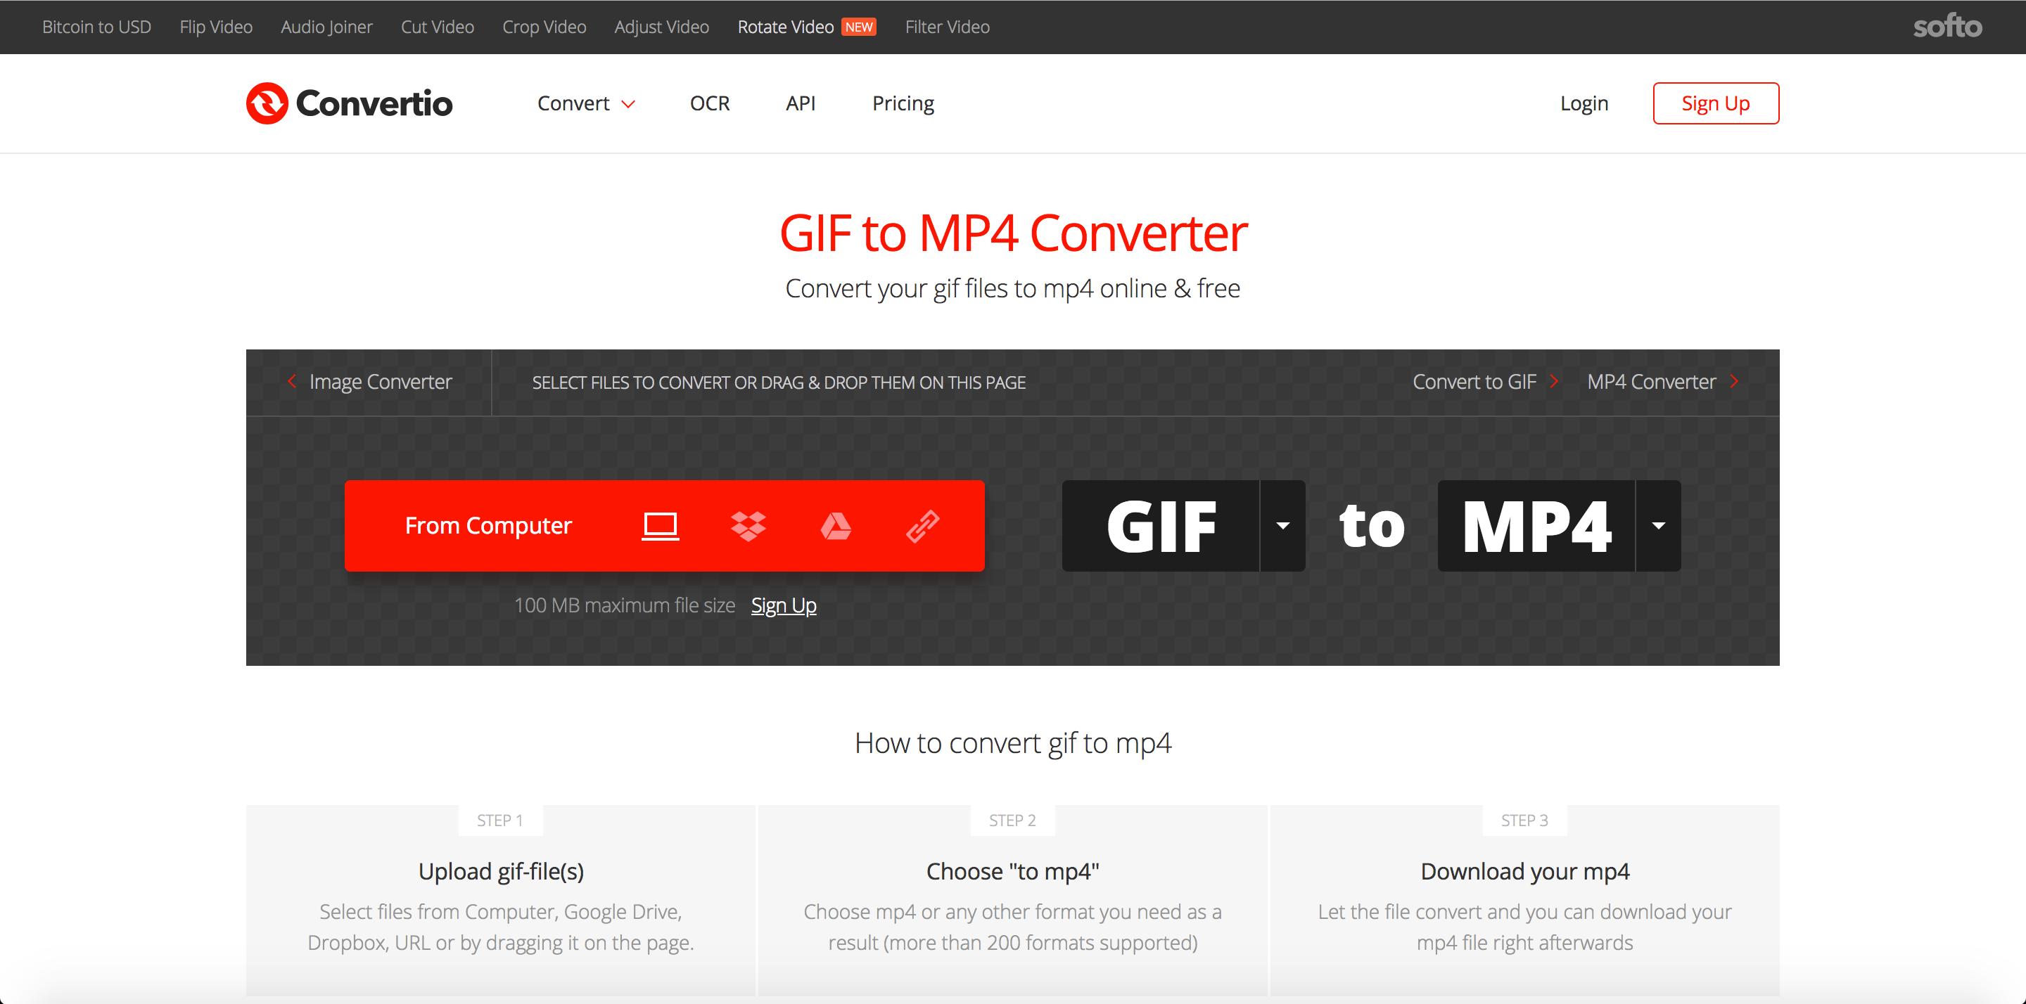Click the Dropbox upload icon
This screenshot has width=2026, height=1004.
(x=748, y=526)
